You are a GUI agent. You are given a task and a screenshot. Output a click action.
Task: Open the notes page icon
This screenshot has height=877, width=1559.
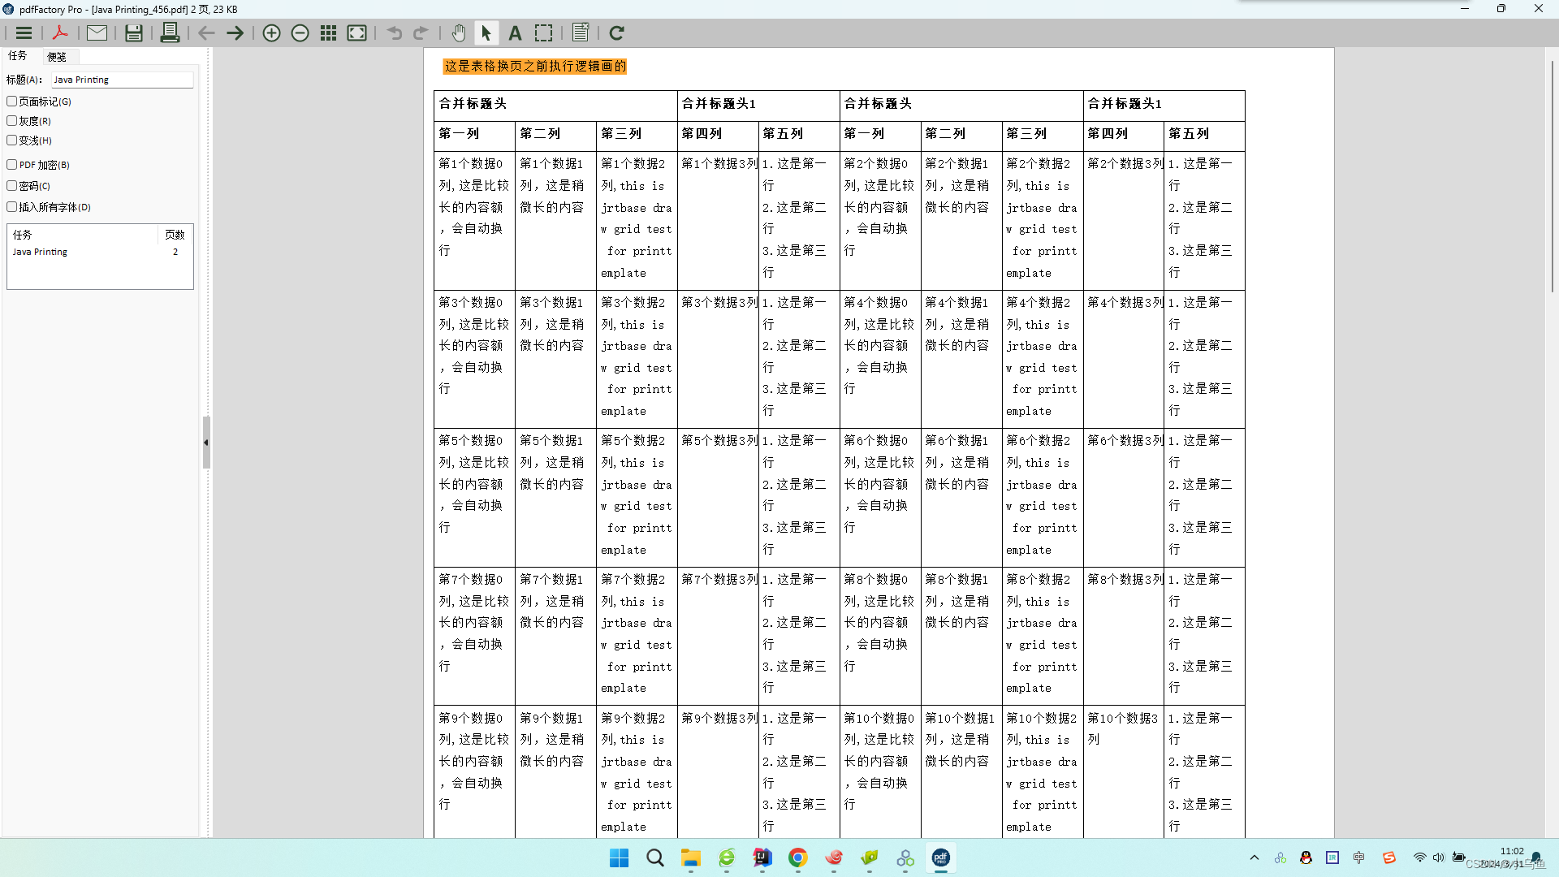(581, 33)
